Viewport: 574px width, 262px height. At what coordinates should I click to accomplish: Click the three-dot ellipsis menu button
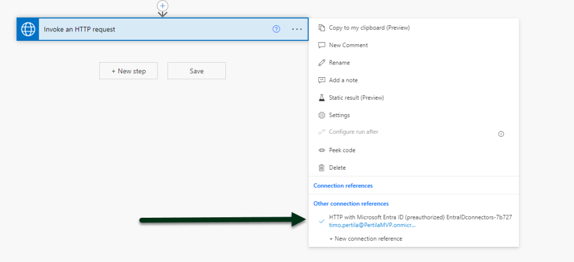click(x=297, y=29)
